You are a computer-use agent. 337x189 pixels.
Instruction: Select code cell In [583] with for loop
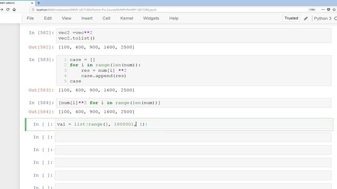[x=193, y=70]
